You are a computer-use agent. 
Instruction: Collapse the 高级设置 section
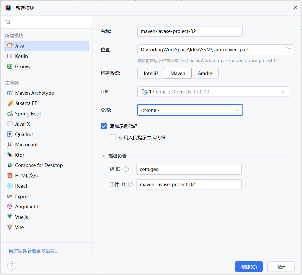[104, 156]
